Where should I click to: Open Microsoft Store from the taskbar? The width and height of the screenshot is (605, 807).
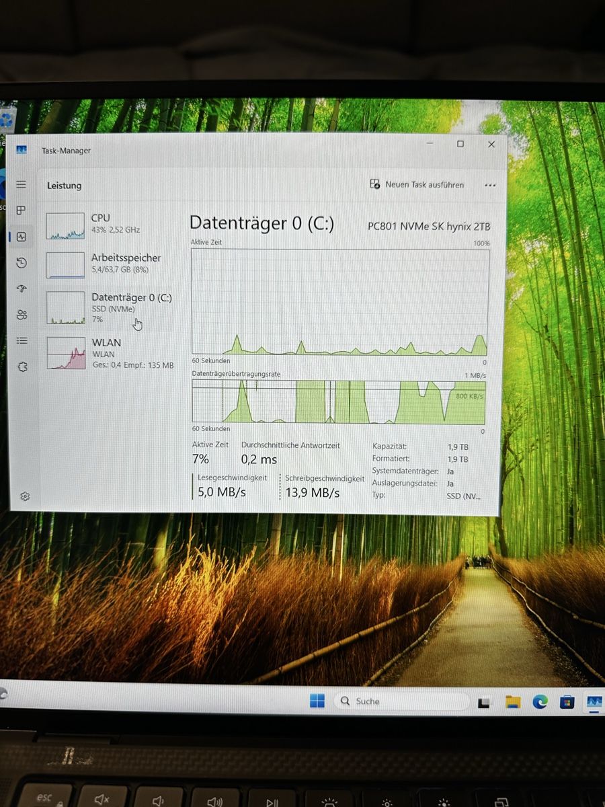tap(567, 702)
